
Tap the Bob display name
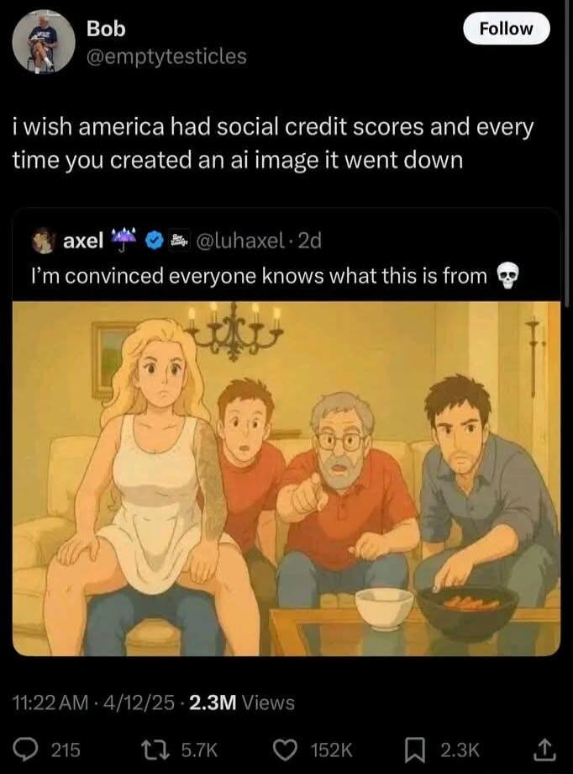(x=106, y=29)
